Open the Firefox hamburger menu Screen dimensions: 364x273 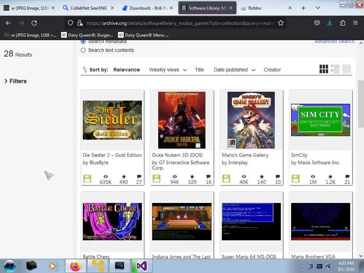(x=355, y=23)
